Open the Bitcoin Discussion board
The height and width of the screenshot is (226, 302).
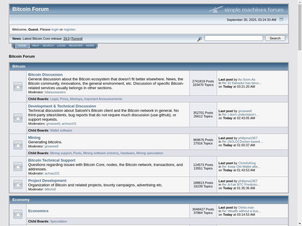pos(45,74)
